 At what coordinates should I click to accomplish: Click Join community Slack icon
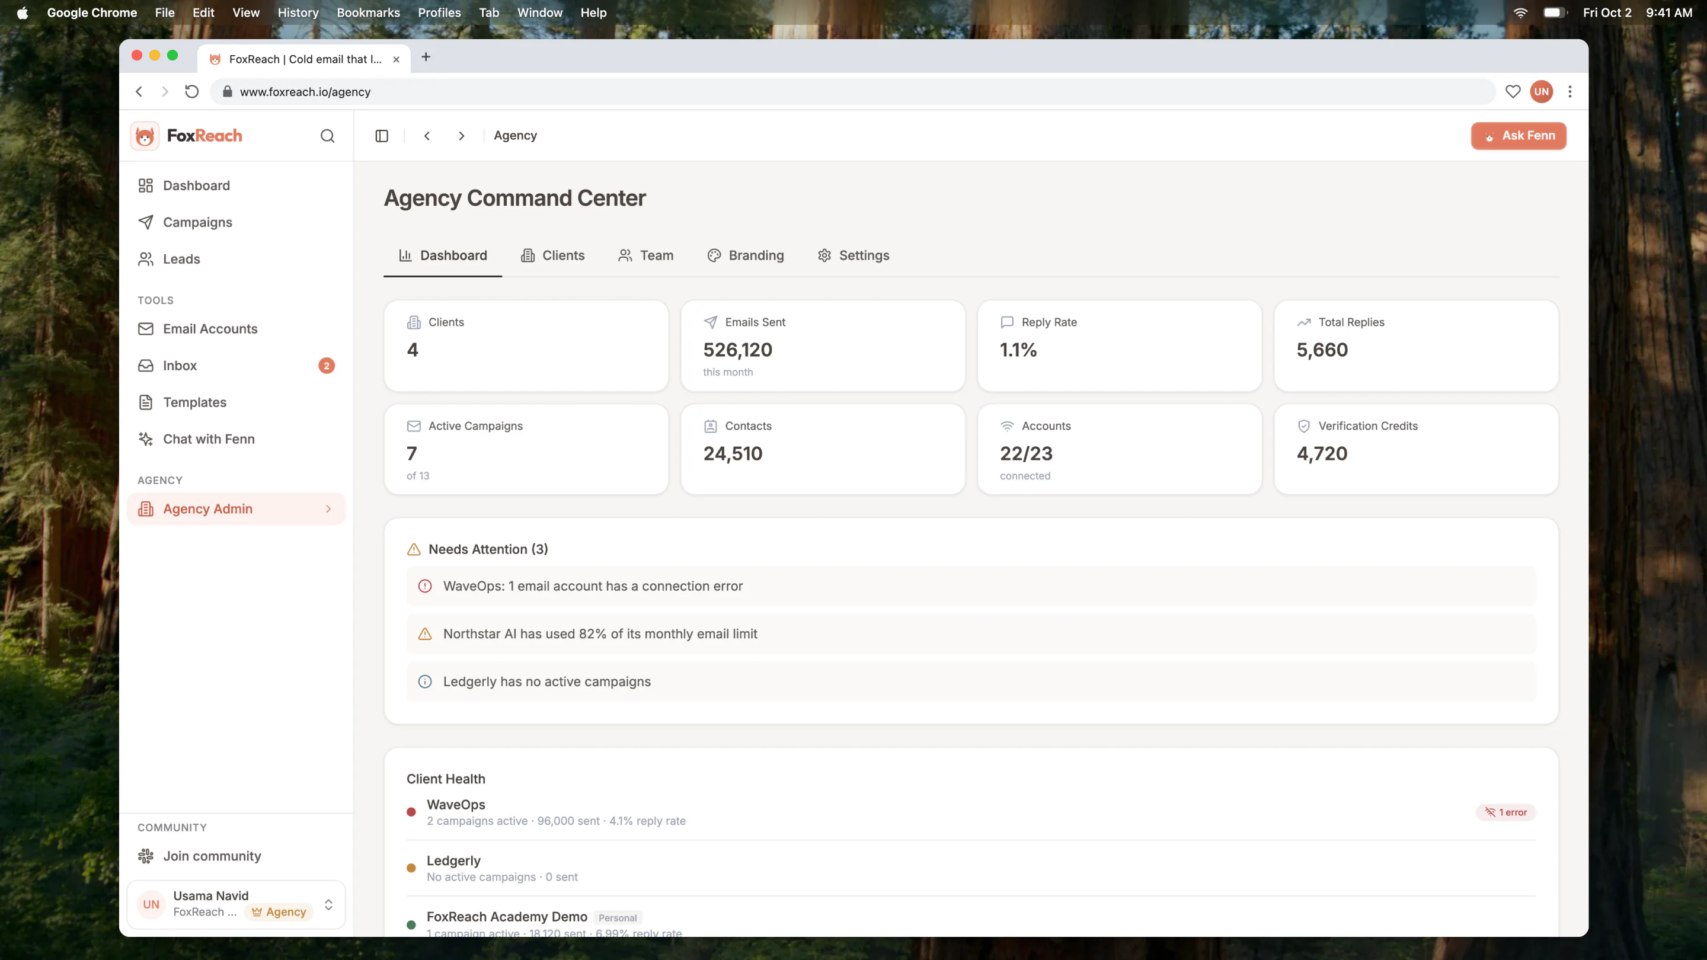click(146, 856)
